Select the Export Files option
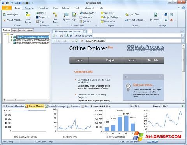The image size is (187, 145). (132, 14)
